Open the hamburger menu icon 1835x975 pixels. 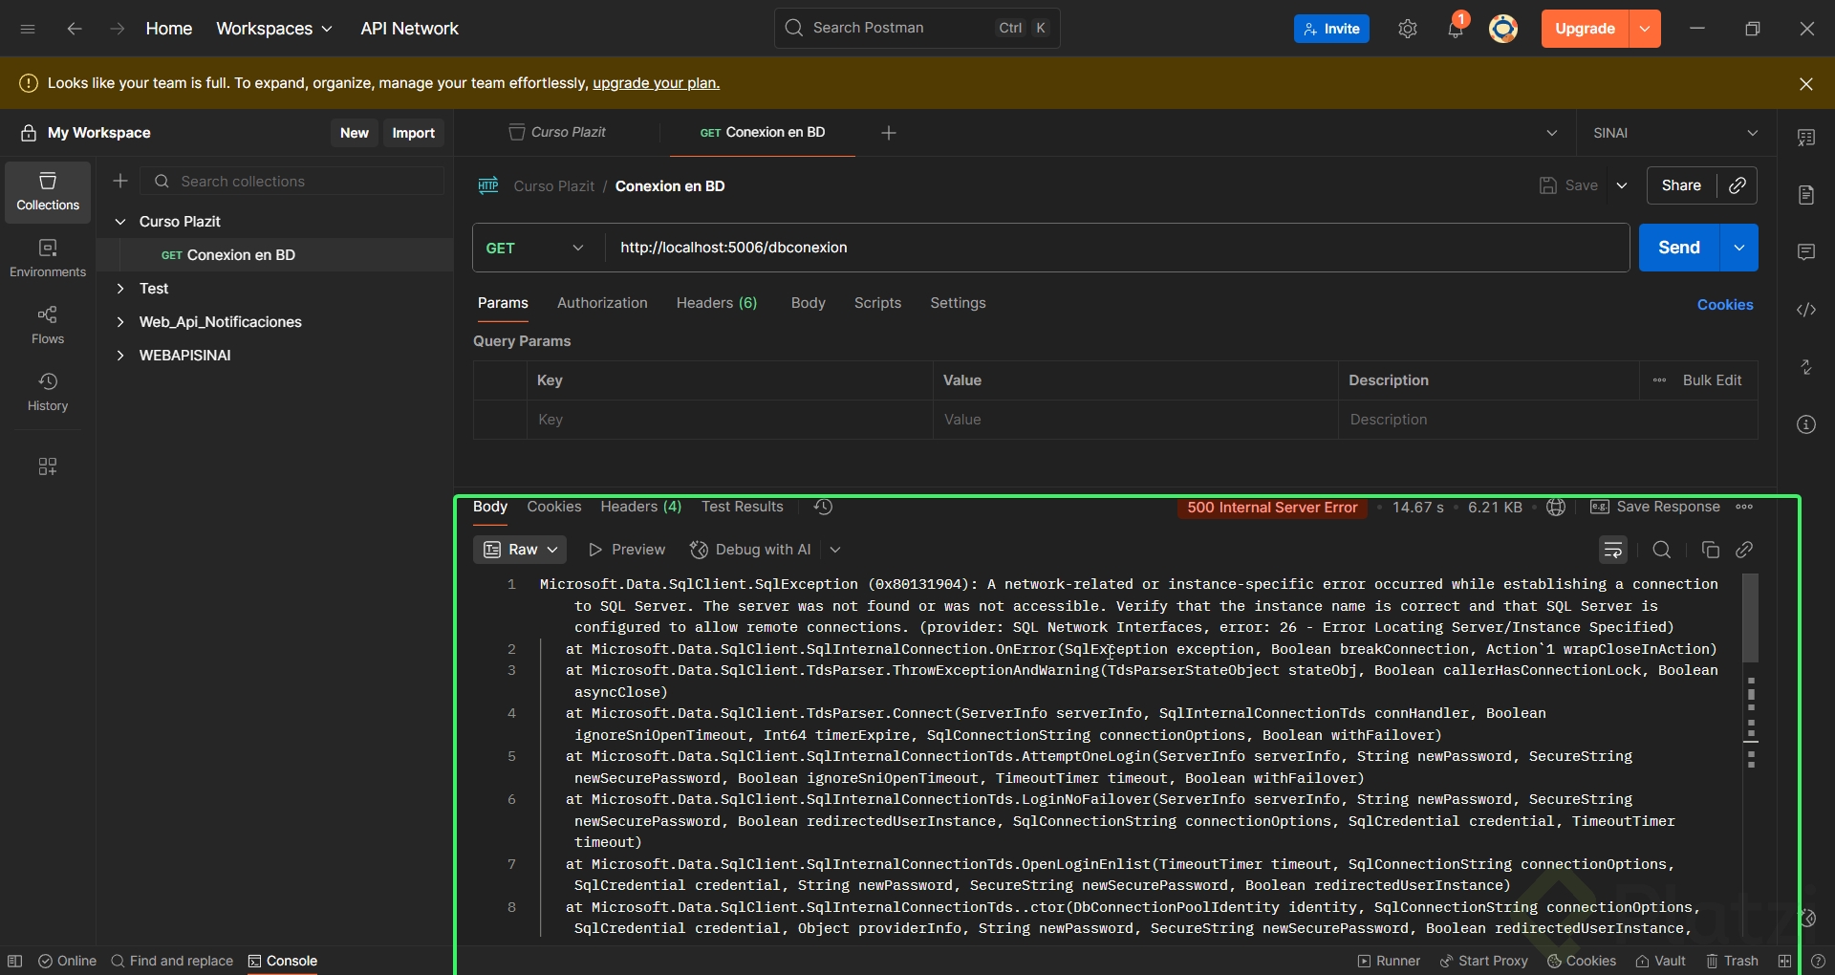click(28, 29)
